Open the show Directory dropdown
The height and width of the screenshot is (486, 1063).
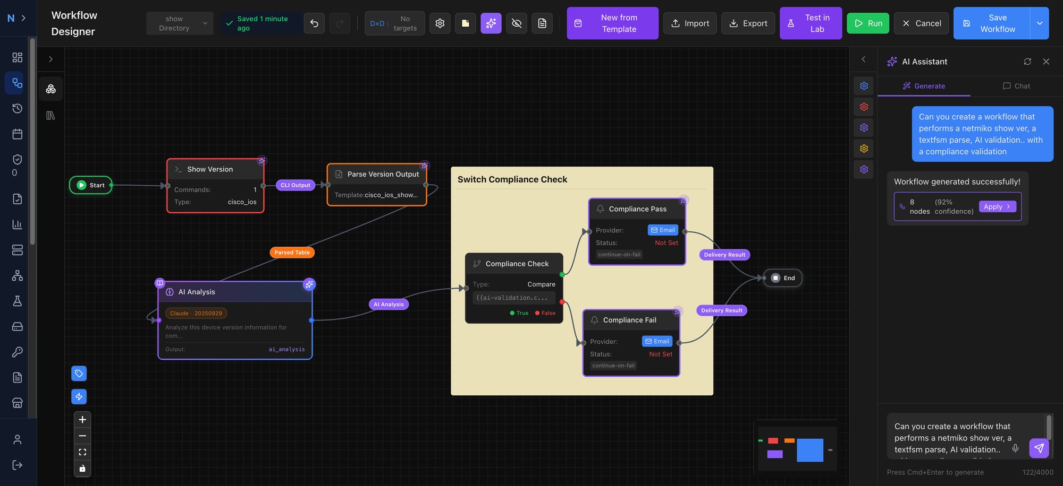180,23
